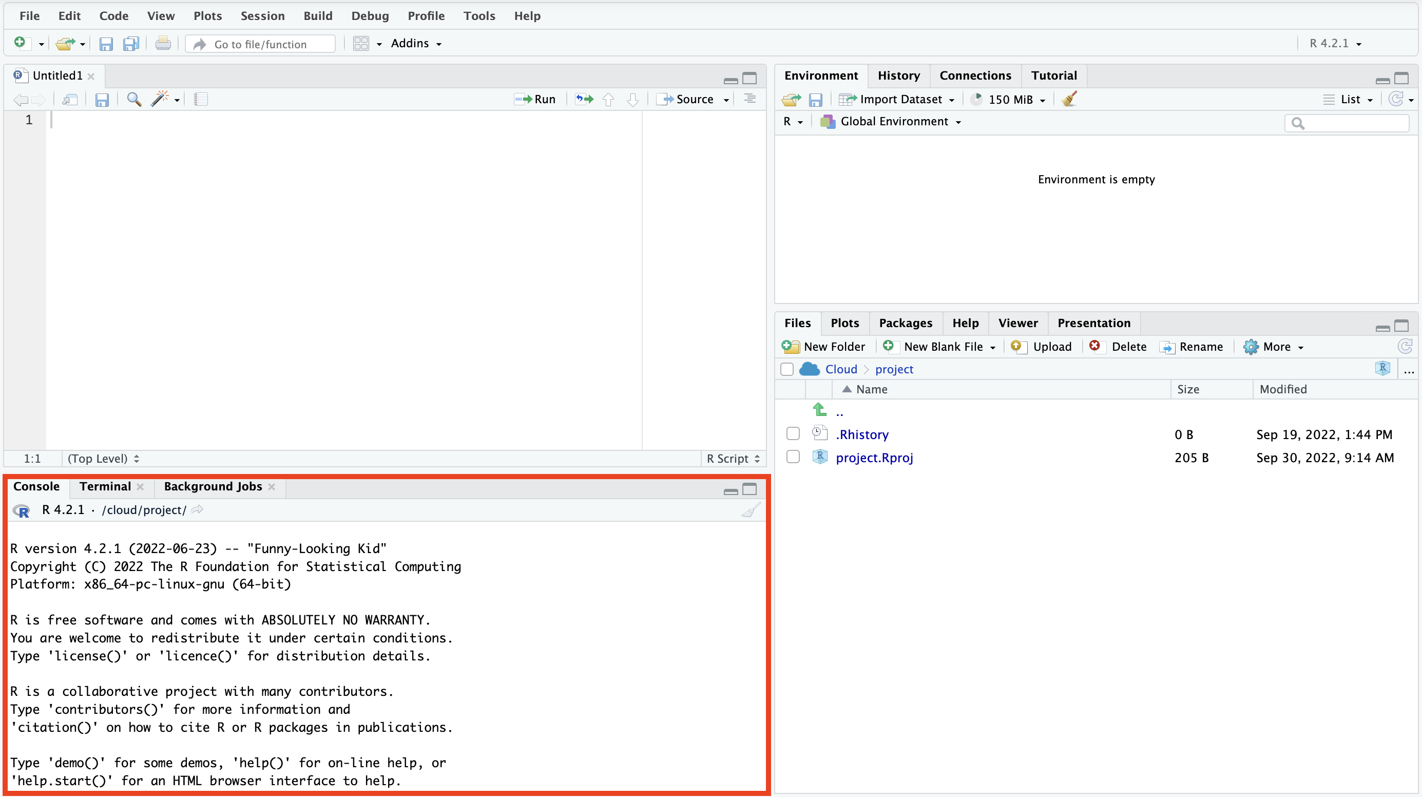1422x797 pixels.
Task: Check the checkbox next to .Rhistory
Action: point(793,433)
